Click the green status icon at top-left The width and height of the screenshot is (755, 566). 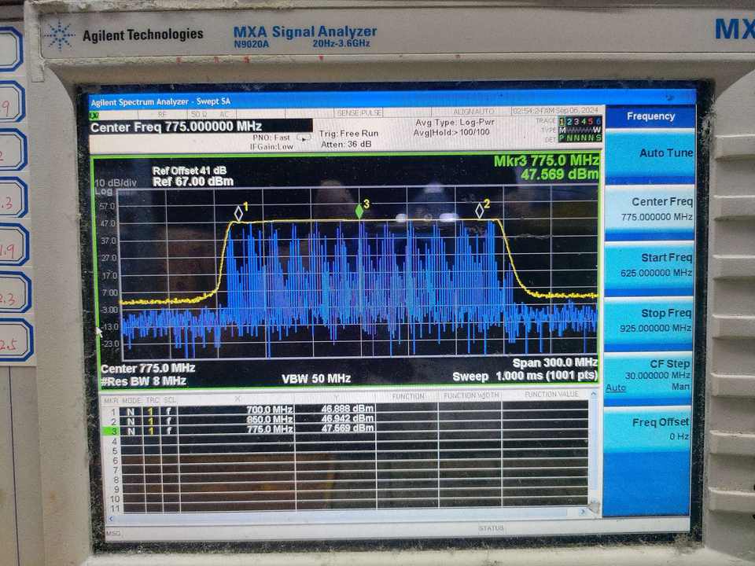point(94,115)
